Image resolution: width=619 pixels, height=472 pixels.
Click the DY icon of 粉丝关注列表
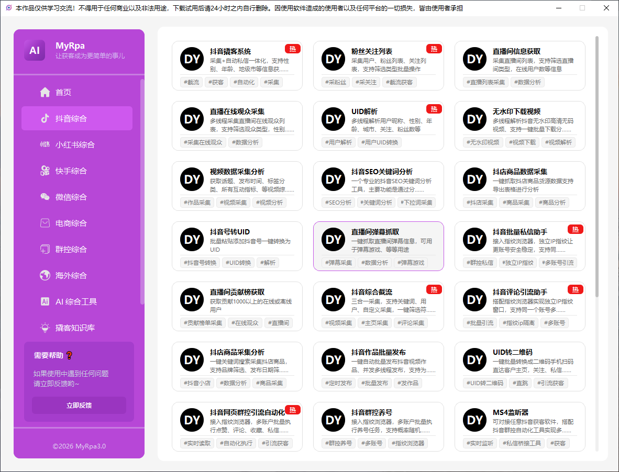(333, 59)
